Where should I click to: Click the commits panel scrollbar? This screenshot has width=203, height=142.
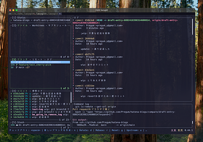tap(71, 97)
